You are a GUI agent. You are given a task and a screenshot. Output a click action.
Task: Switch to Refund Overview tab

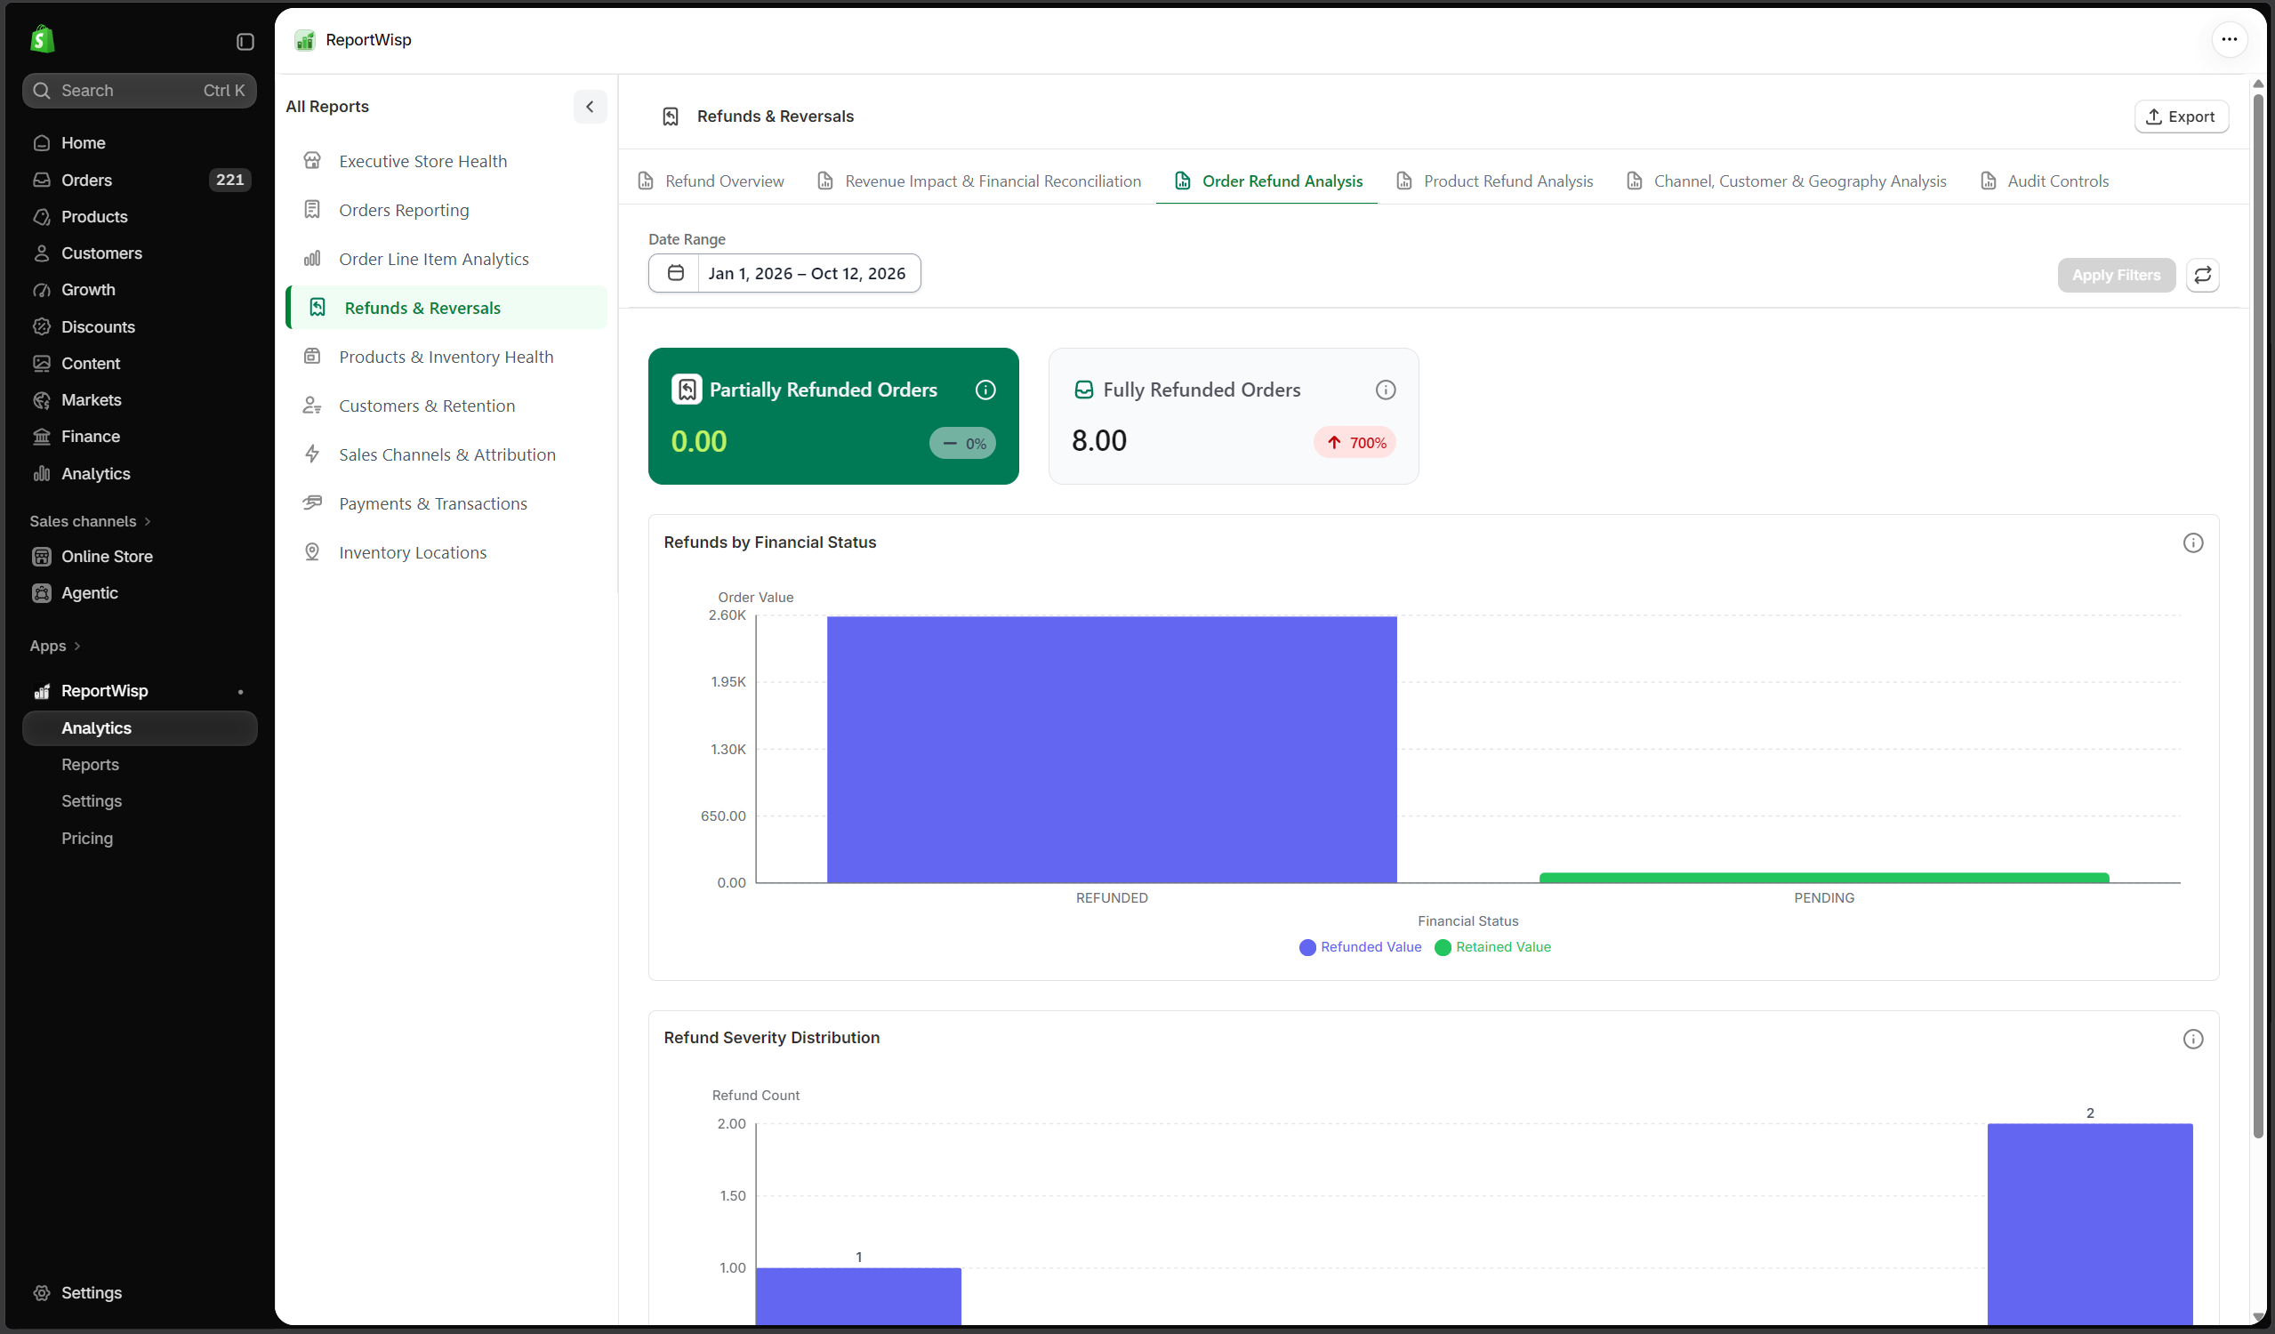[x=711, y=181]
